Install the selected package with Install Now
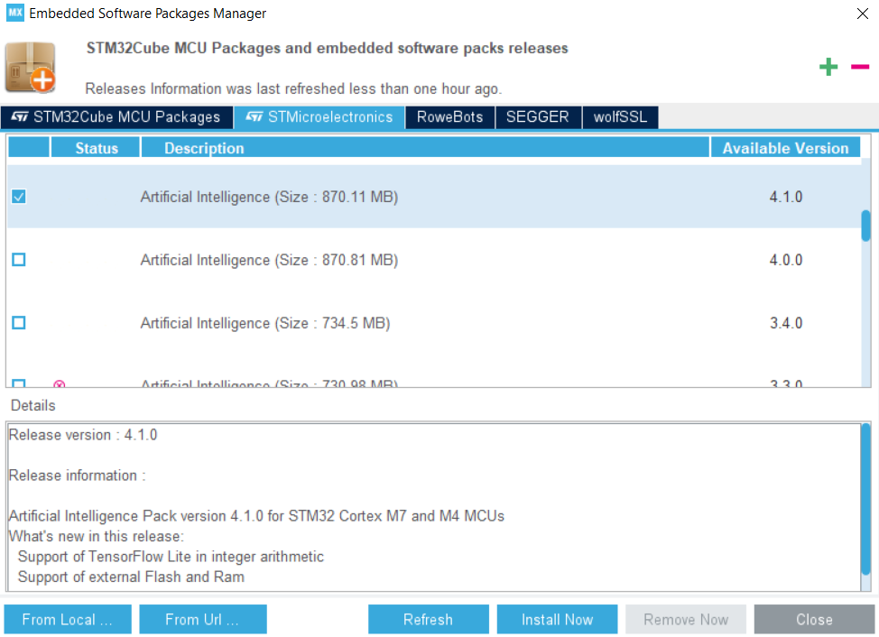 557,619
